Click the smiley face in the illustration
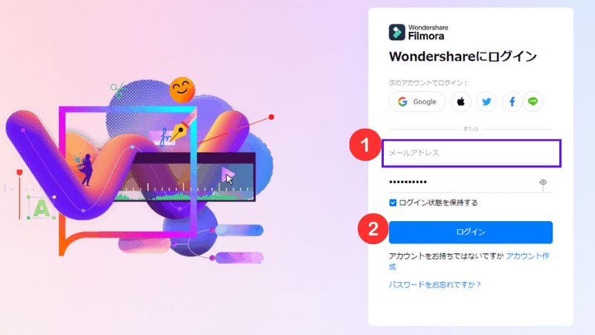 [182, 90]
